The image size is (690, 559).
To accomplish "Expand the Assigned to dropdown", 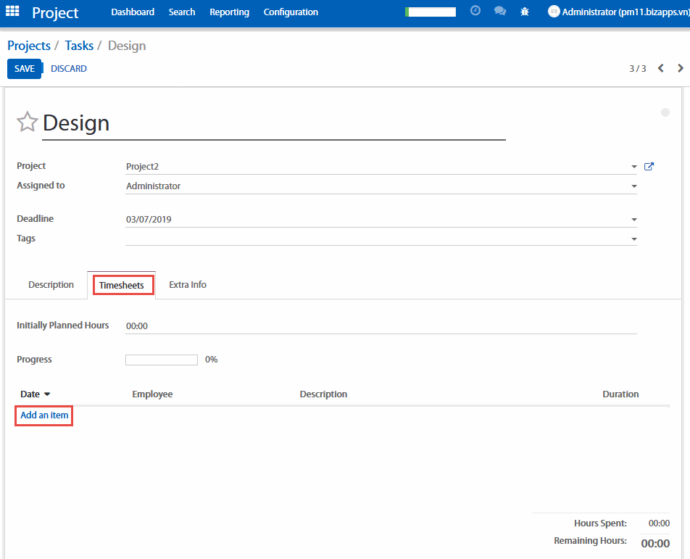I will (634, 186).
